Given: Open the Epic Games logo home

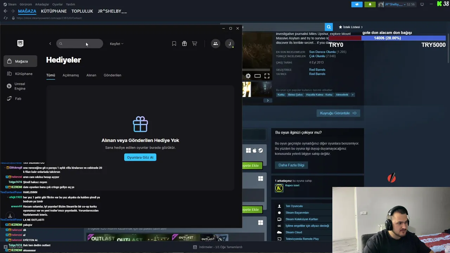Looking at the screenshot, I should tap(20, 43).
